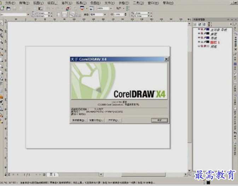The width and height of the screenshot is (238, 186).
Task: Open the 工具(O) Tools menu
Action: click(138, 3)
